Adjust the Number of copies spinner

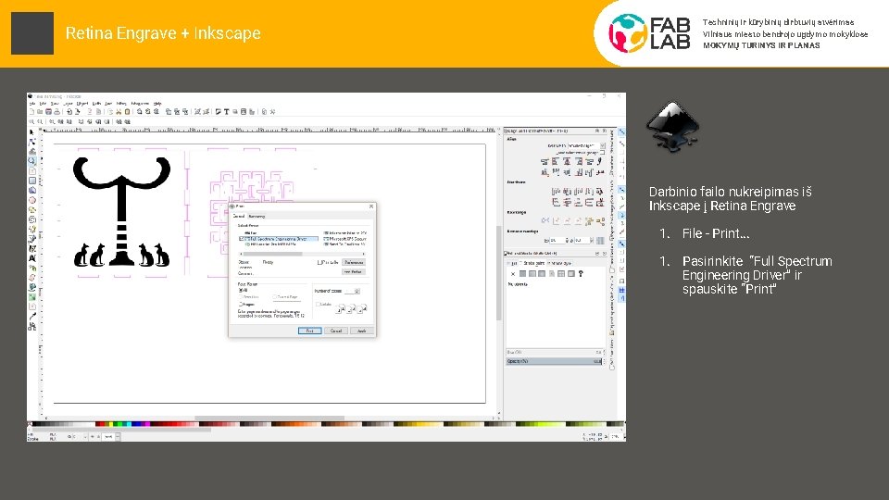click(352, 292)
